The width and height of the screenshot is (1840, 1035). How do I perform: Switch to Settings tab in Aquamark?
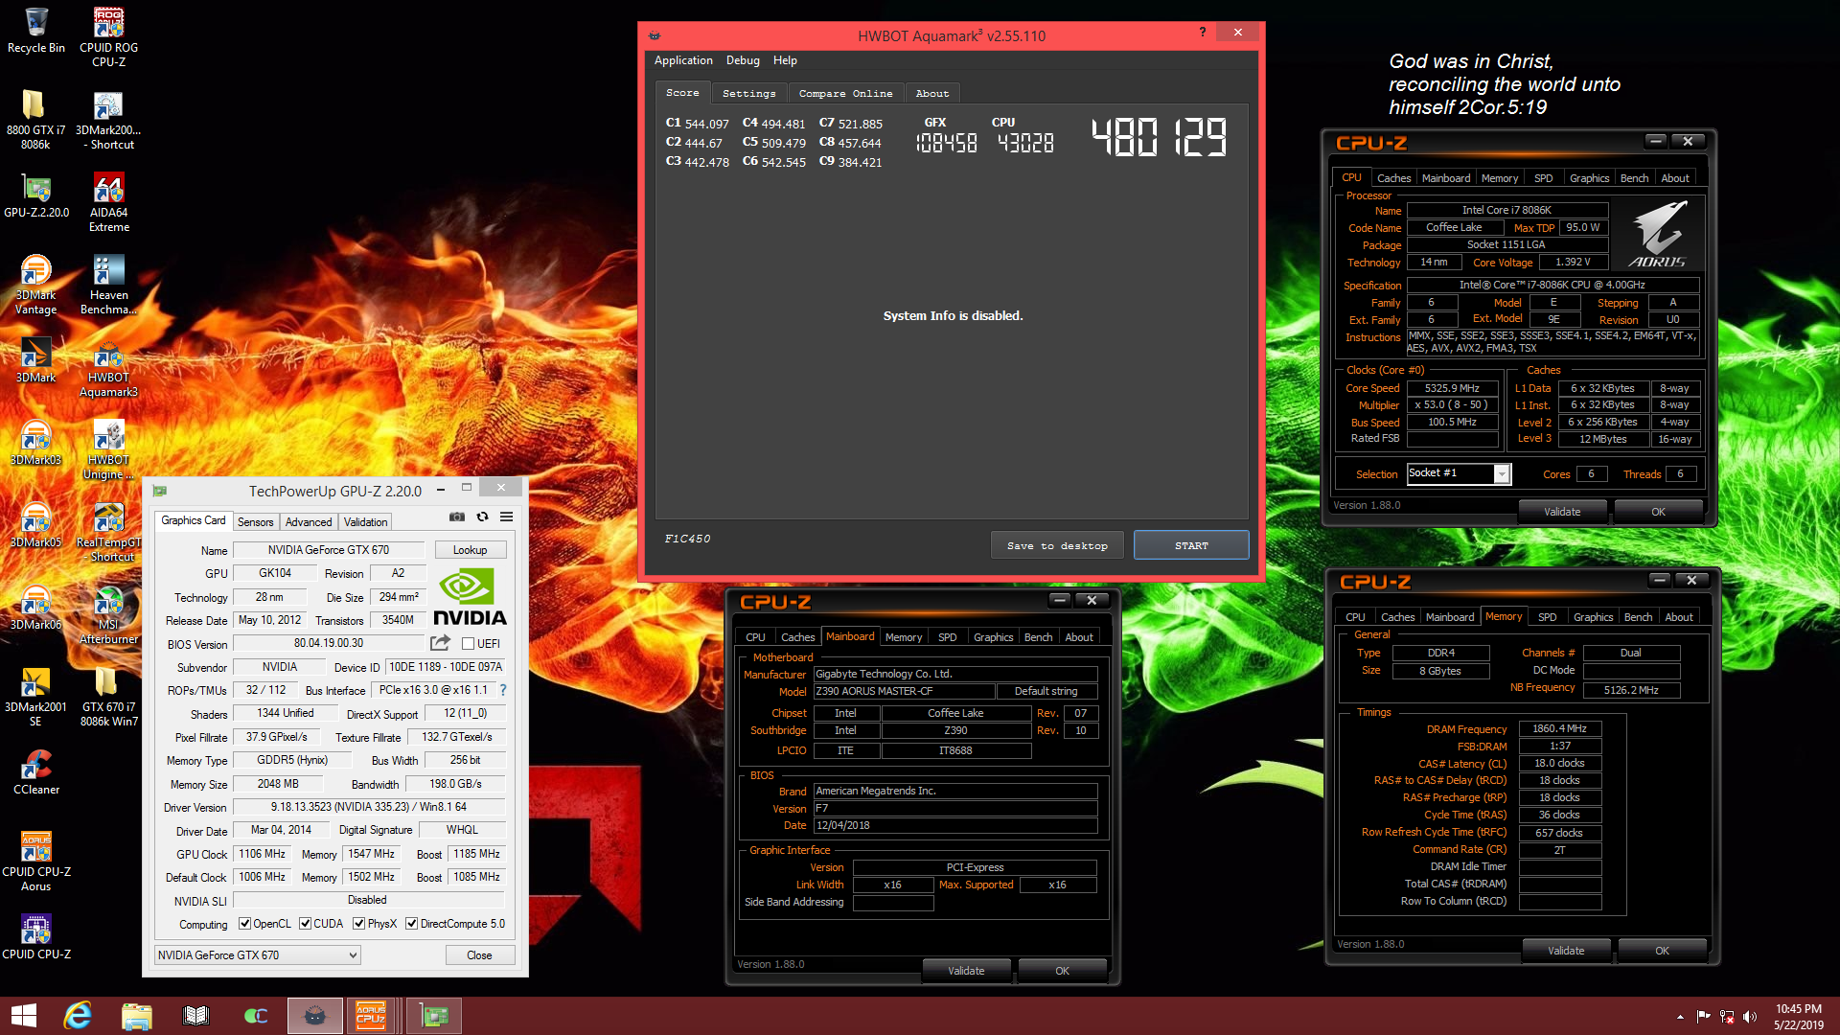pyautogui.click(x=748, y=94)
